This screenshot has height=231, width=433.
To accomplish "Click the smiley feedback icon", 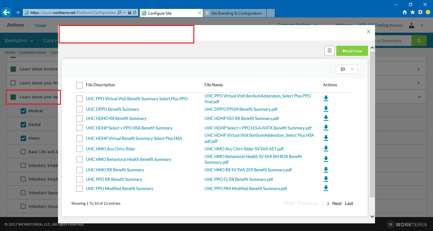I will [x=428, y=12].
